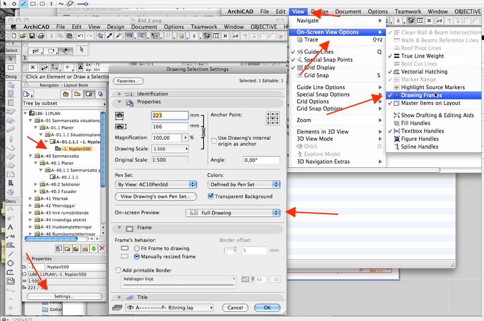
Task: Select the Chair object tool in the toolbox
Action: (x=11, y=183)
